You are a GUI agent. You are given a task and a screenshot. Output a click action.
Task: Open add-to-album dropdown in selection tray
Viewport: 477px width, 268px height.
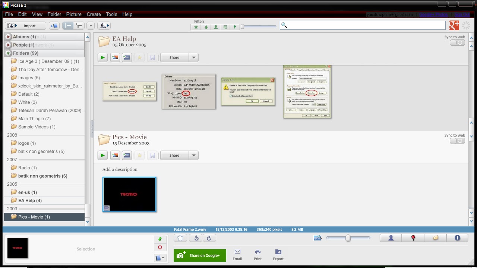(x=160, y=258)
